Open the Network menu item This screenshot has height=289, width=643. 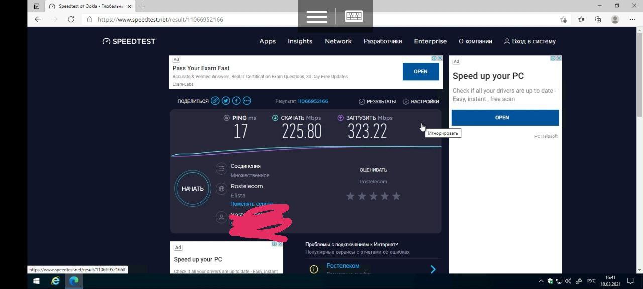pos(338,41)
